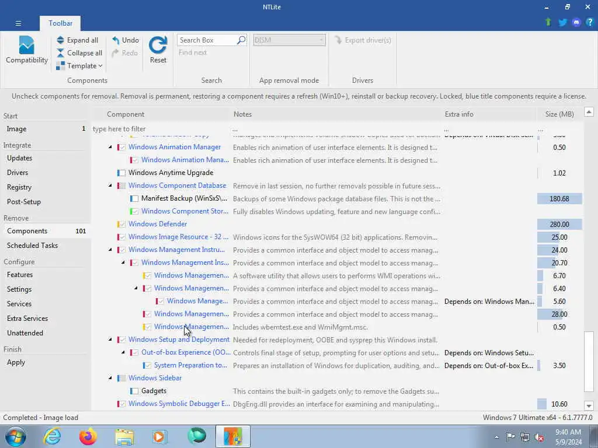Viewport: 598px width, 448px height.
Task: Open the Twitter link icon
Action: pyautogui.click(x=562, y=22)
